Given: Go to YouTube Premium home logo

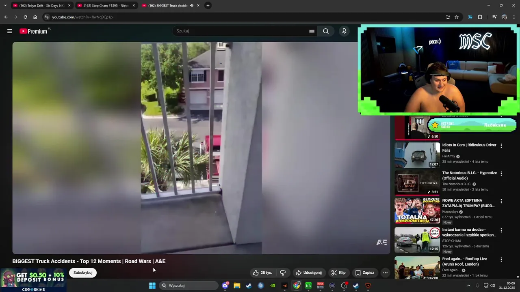Looking at the screenshot, I should tap(33, 31).
